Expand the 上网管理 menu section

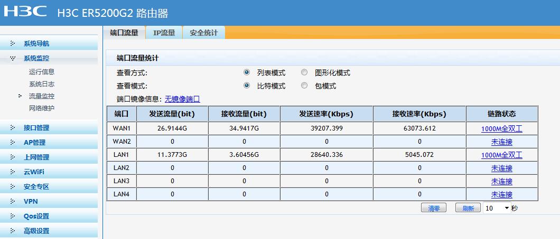coord(49,157)
